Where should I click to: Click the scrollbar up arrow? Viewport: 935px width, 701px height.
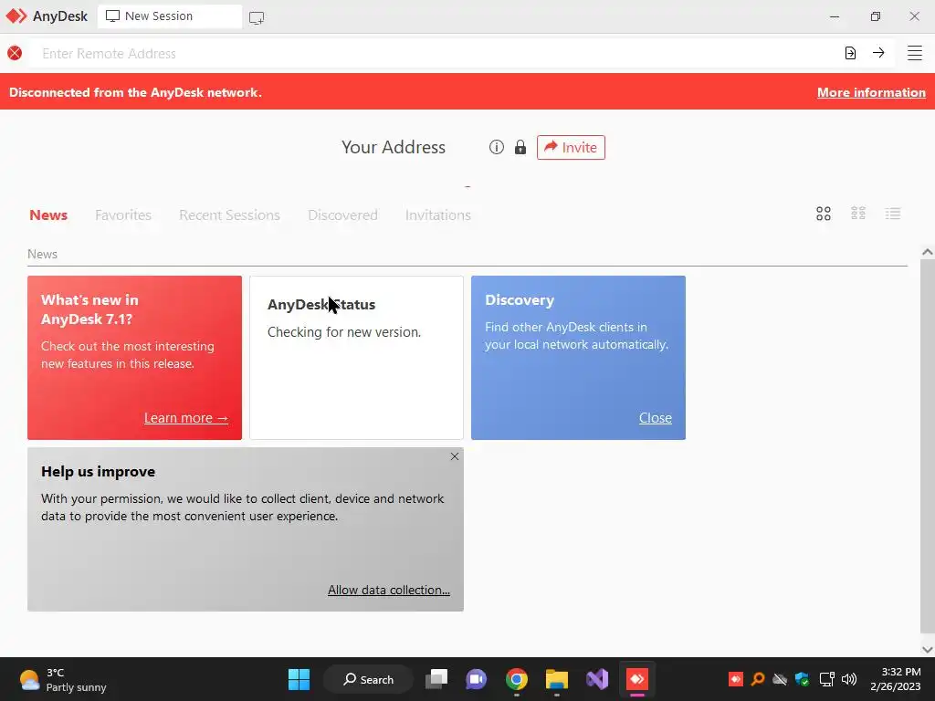(x=927, y=252)
